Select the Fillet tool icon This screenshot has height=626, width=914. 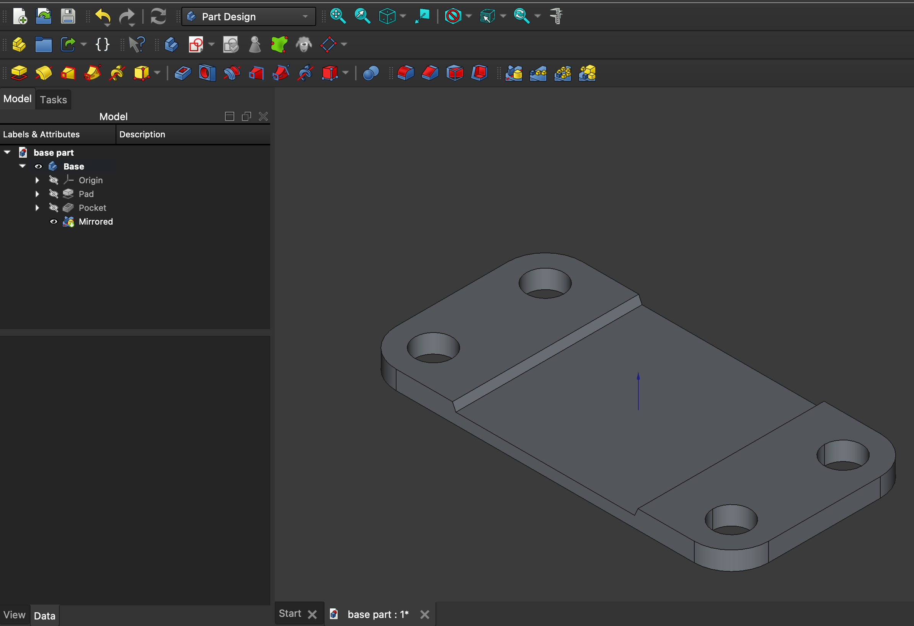405,73
